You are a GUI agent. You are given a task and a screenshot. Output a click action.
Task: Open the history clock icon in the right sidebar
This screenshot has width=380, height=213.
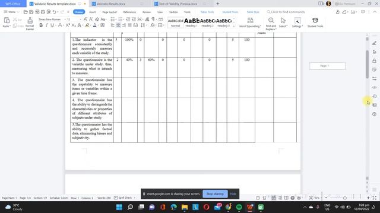(375, 96)
